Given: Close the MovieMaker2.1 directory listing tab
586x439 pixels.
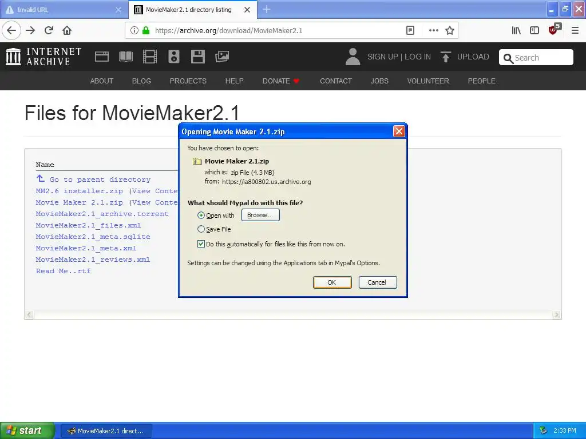Looking at the screenshot, I should click(247, 10).
